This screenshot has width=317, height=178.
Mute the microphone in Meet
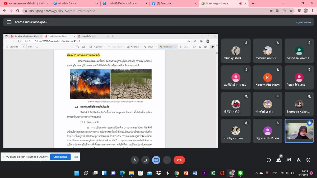[135, 160]
